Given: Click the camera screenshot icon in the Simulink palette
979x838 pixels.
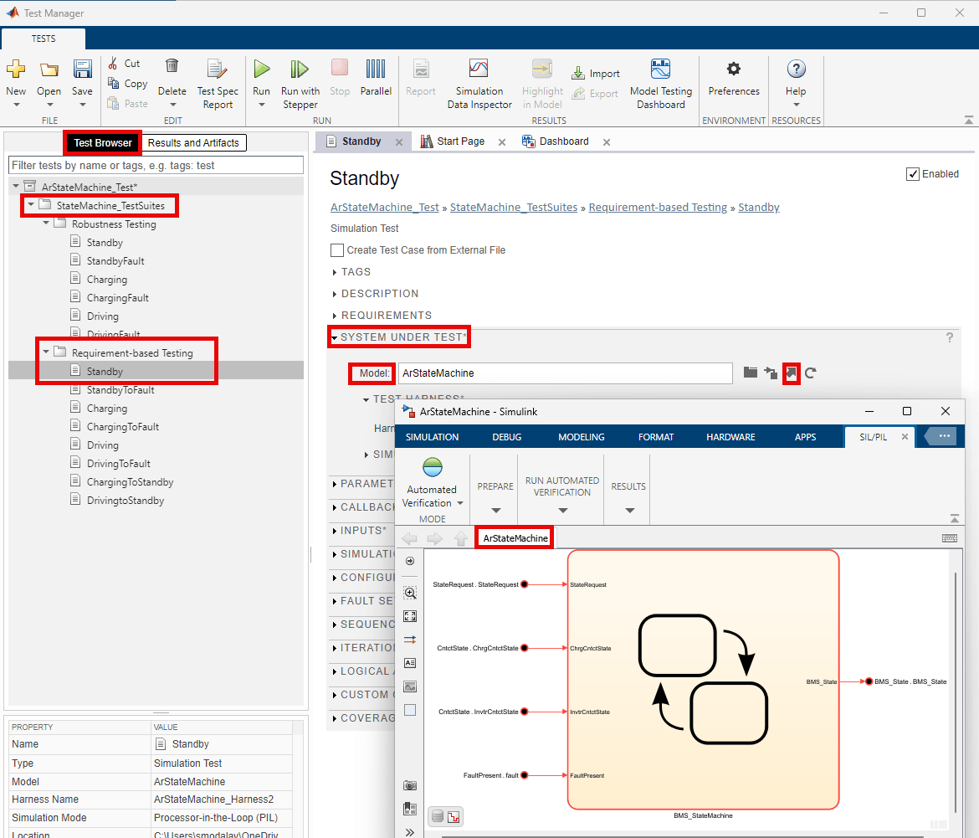Looking at the screenshot, I should click(x=410, y=784).
